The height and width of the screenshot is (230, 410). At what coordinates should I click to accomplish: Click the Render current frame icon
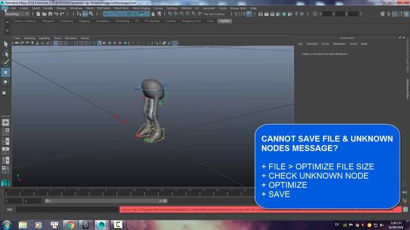point(266,14)
